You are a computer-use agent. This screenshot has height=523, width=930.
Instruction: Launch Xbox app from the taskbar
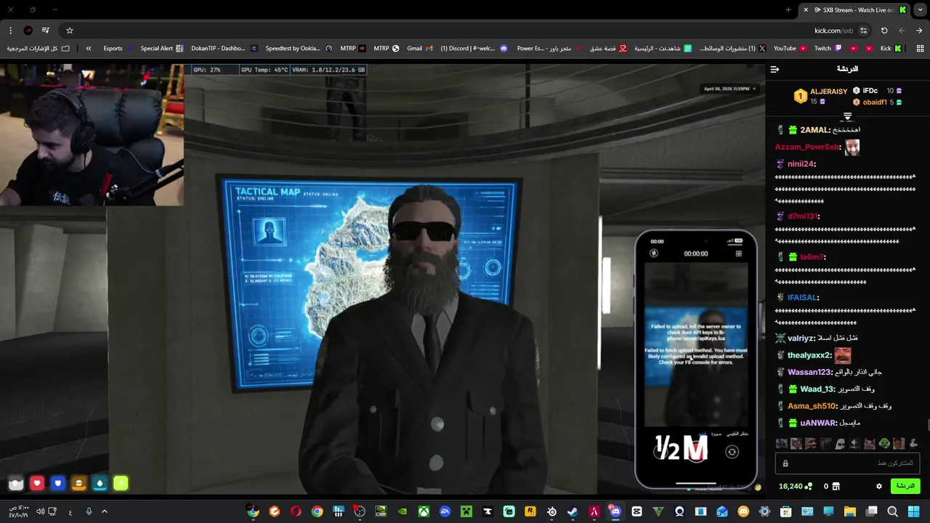pyautogui.click(x=424, y=511)
